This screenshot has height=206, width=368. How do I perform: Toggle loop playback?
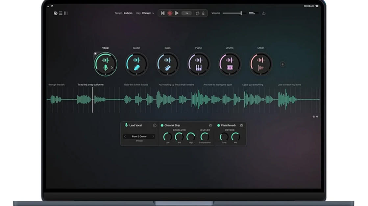198,13
